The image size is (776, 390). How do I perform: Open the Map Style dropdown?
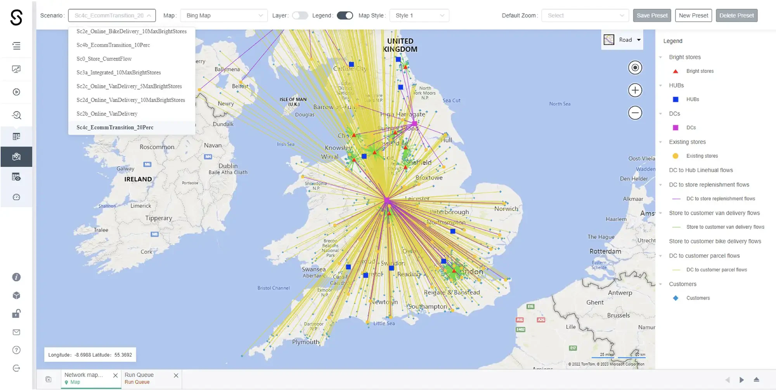click(419, 16)
